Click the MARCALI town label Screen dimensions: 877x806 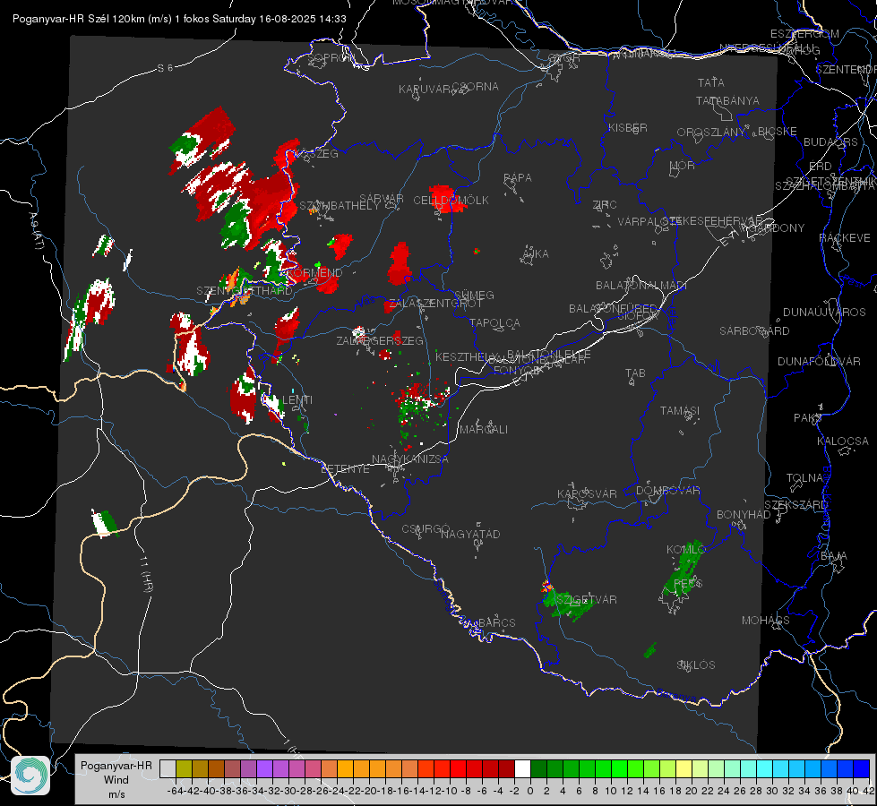click(x=483, y=430)
